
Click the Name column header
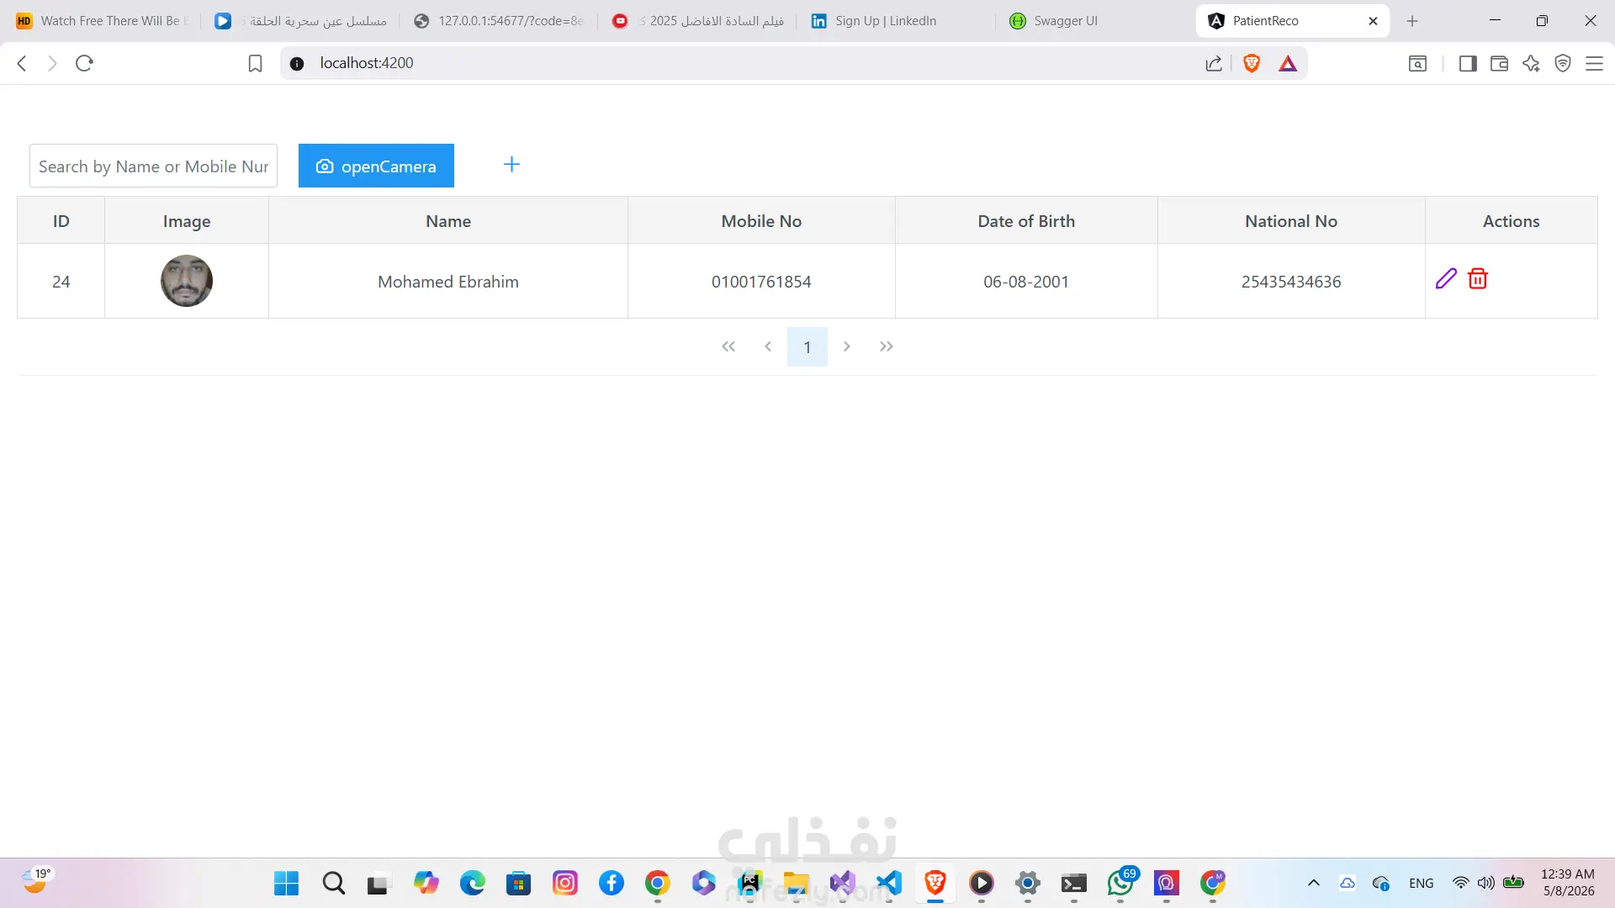[x=448, y=220]
